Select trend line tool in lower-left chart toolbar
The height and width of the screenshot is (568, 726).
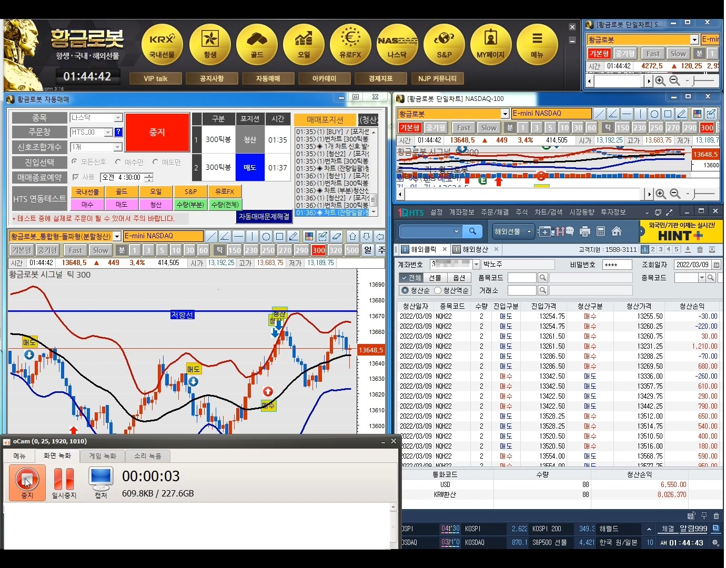click(211, 236)
